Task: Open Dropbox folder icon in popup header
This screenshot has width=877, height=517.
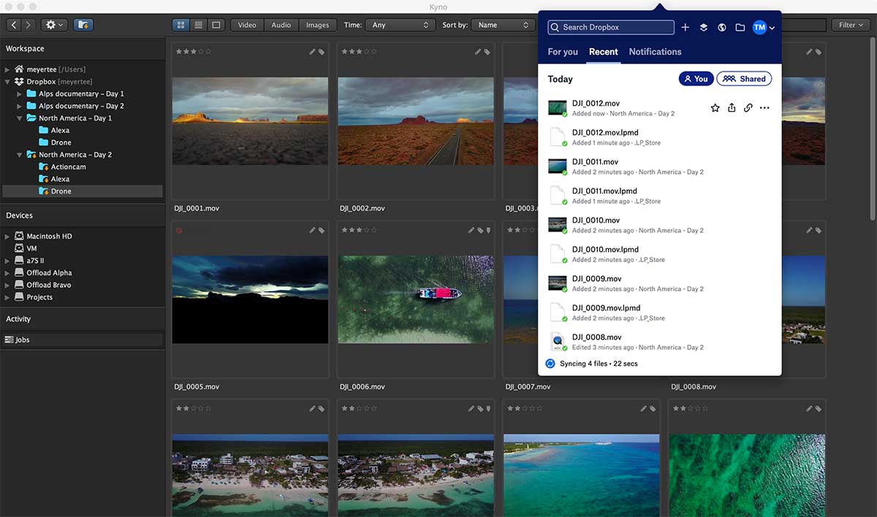Action: click(x=740, y=28)
